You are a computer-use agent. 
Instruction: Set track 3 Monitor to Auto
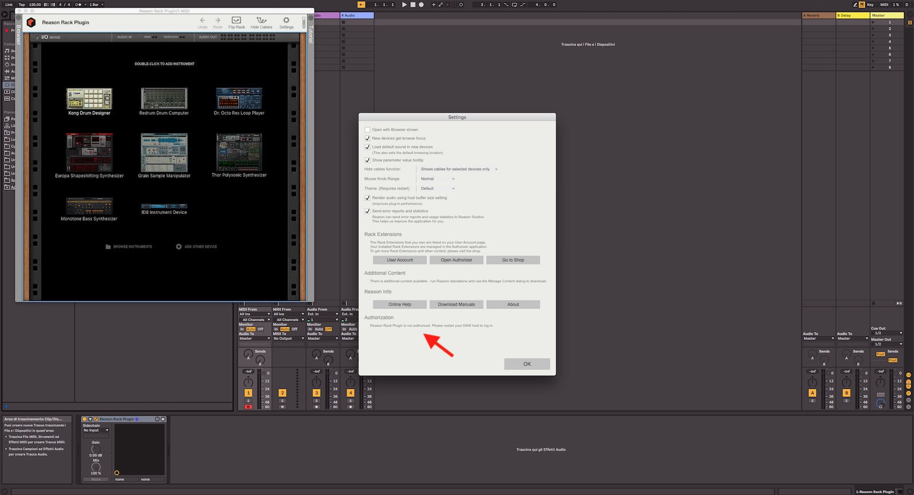[319, 329]
